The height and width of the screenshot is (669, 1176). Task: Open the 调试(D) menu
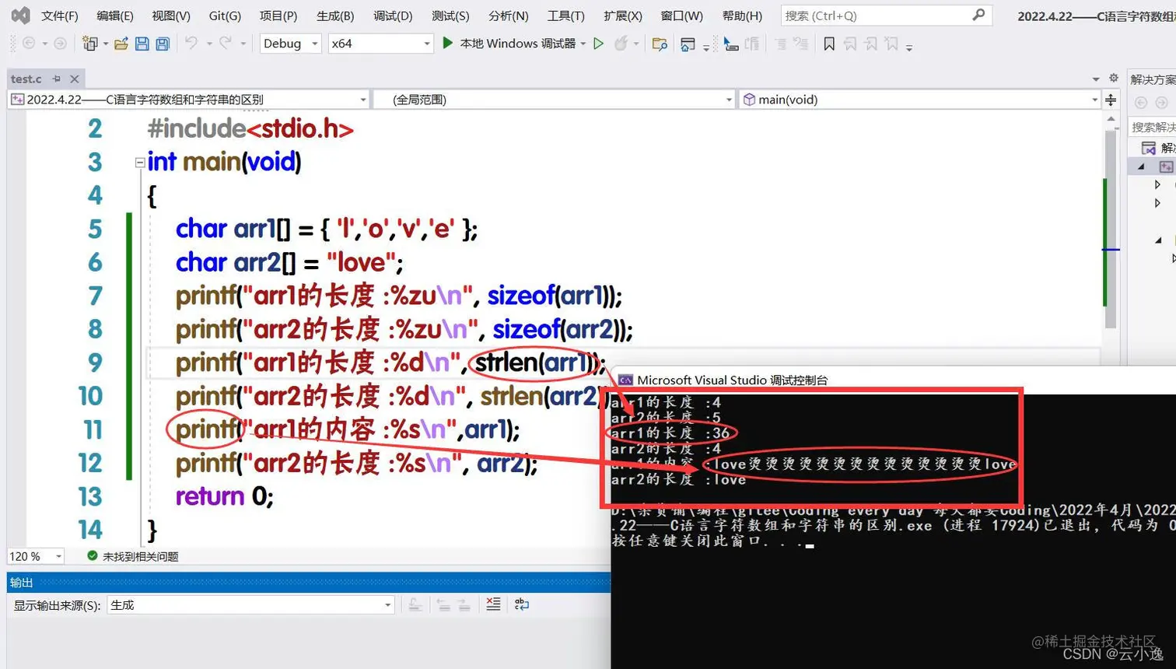click(x=393, y=15)
